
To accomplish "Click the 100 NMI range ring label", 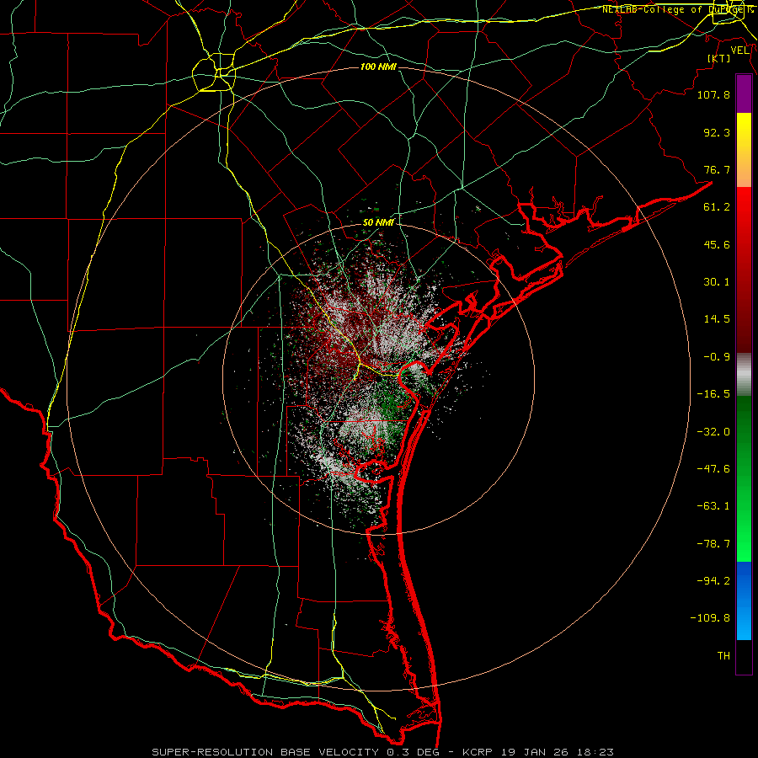I will [x=378, y=67].
